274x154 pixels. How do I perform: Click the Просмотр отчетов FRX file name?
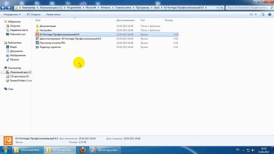click(x=52, y=43)
